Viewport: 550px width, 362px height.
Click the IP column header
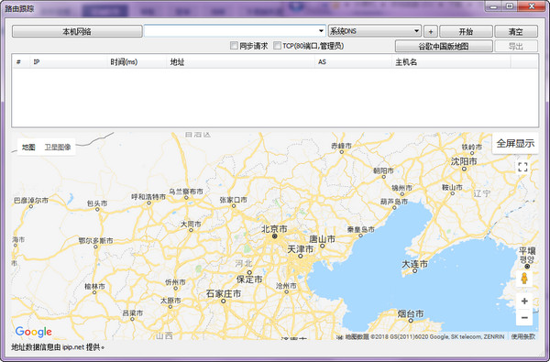point(69,62)
